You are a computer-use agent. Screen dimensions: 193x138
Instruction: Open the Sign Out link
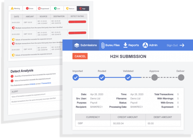[175, 45]
